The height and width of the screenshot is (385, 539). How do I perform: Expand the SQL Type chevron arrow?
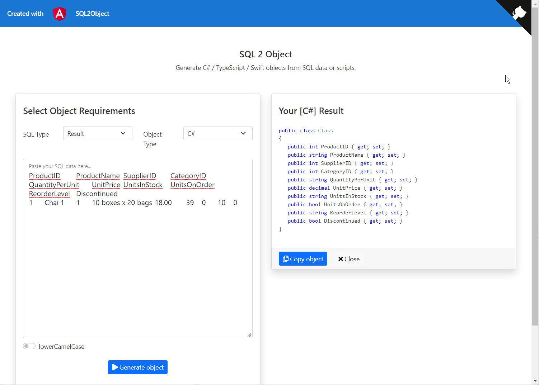pyautogui.click(x=123, y=133)
